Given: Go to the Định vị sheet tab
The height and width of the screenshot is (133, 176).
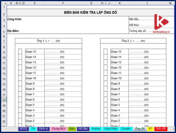Looking at the screenshot, I should [x=43, y=128].
